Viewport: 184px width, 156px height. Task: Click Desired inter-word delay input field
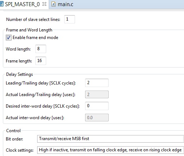97,106
